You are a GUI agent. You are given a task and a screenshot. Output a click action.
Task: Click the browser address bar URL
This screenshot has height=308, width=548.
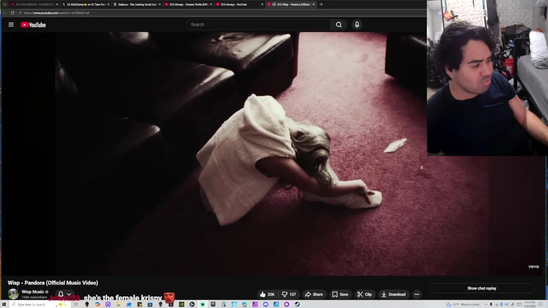click(57, 13)
